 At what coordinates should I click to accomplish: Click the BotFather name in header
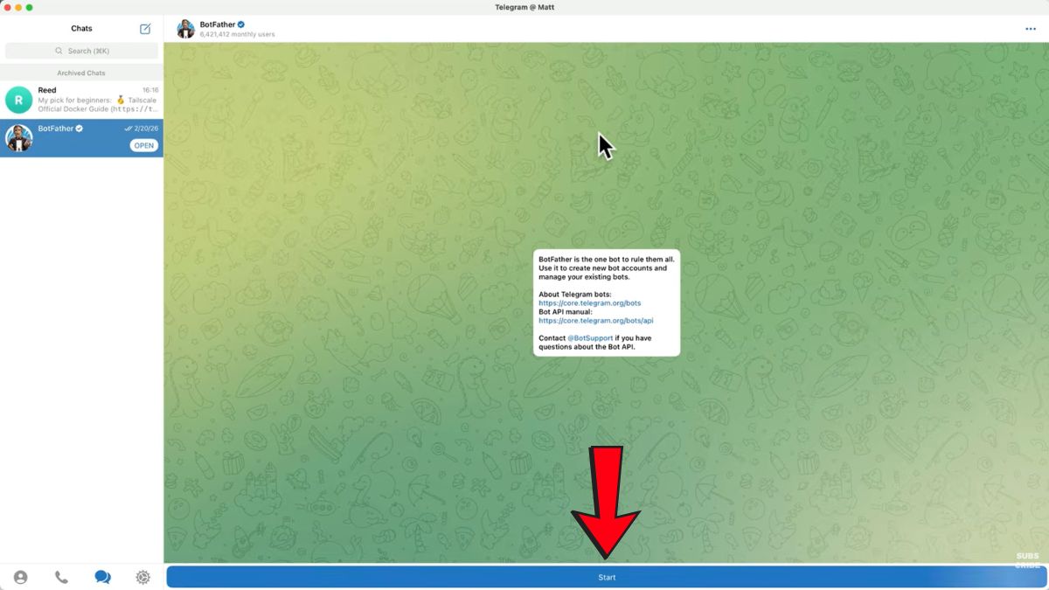click(217, 24)
